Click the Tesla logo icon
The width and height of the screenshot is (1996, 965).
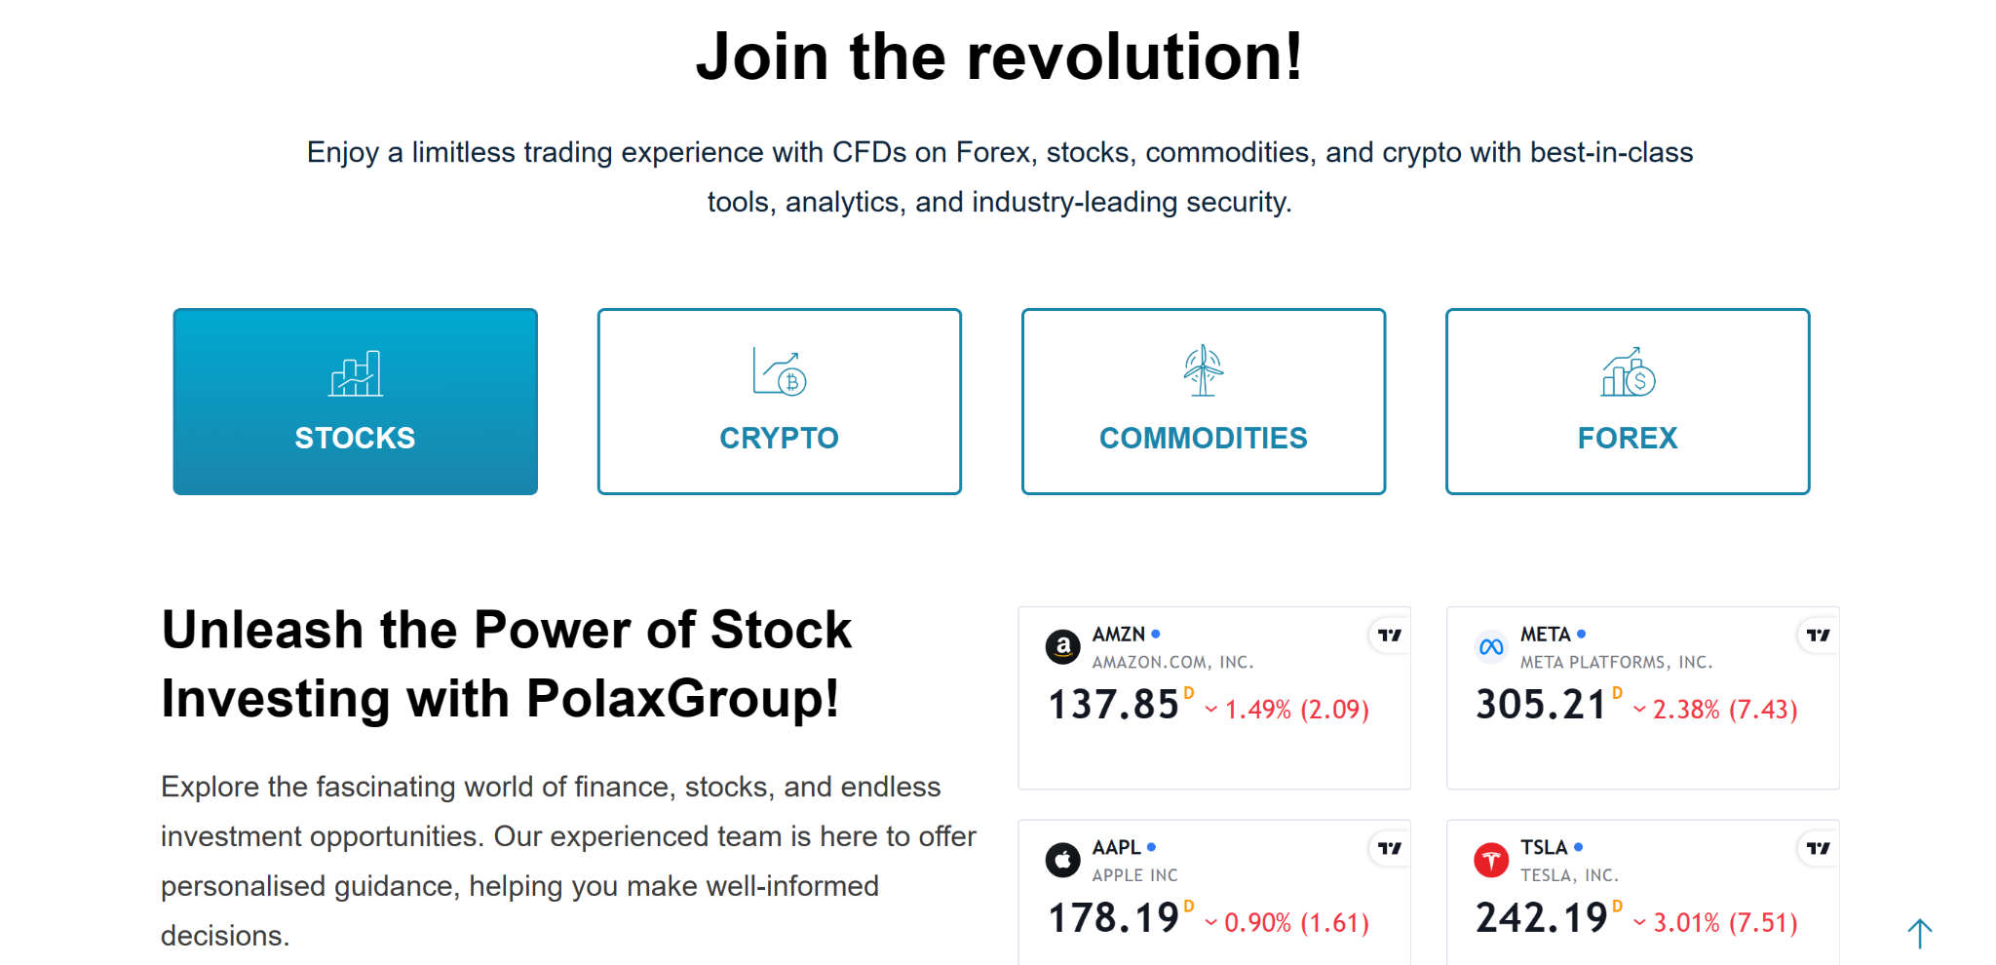tap(1491, 860)
